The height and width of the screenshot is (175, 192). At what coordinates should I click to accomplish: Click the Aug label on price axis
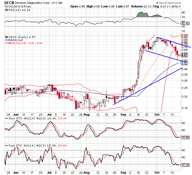click(x=86, y=114)
